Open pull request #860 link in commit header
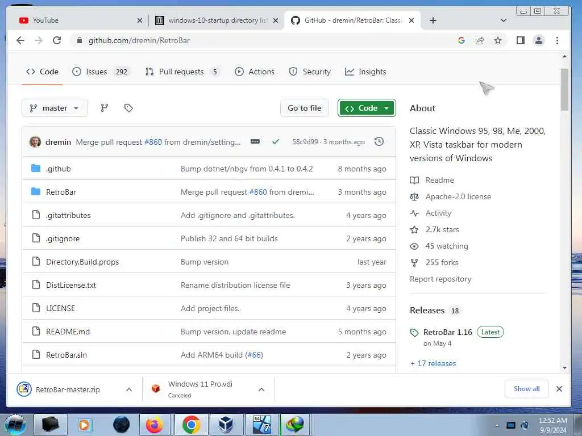582x436 pixels. 153,142
